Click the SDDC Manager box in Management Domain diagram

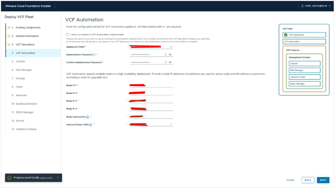click(305, 84)
